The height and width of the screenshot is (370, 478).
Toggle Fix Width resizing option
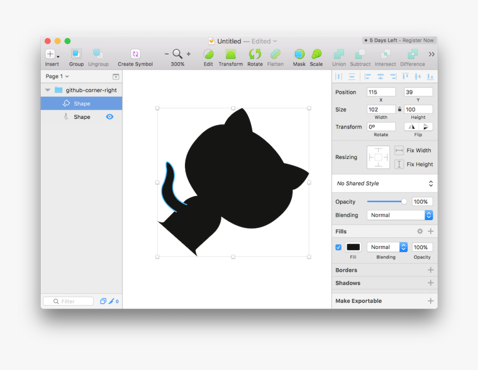(399, 150)
